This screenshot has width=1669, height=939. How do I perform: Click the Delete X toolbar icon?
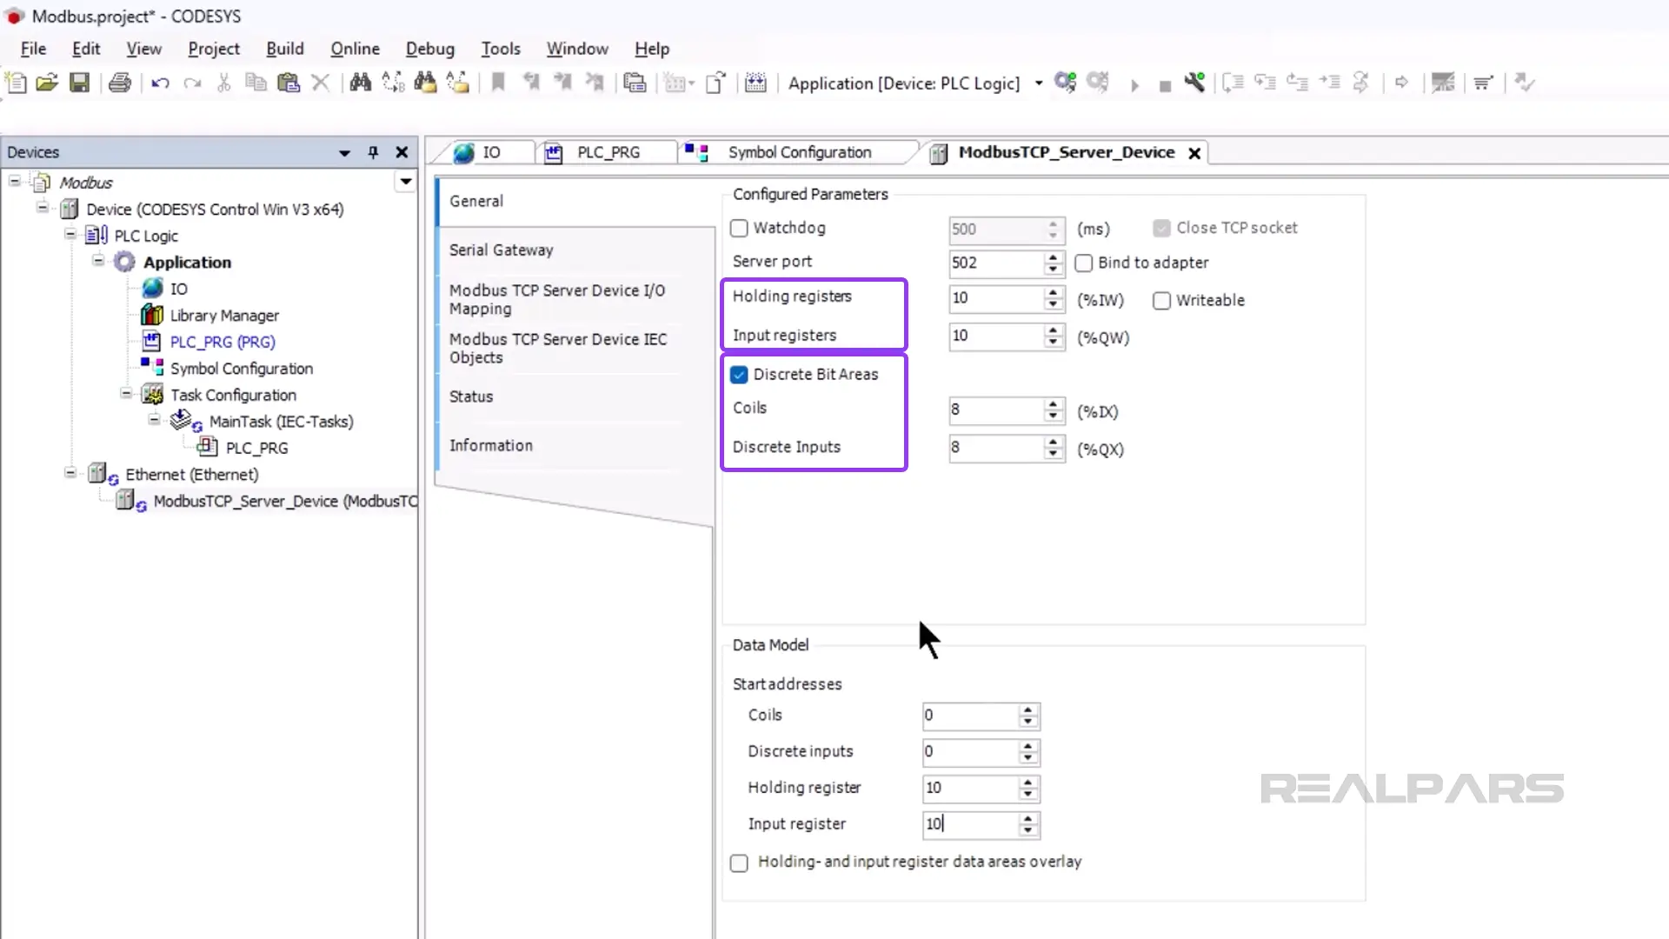[x=321, y=83]
